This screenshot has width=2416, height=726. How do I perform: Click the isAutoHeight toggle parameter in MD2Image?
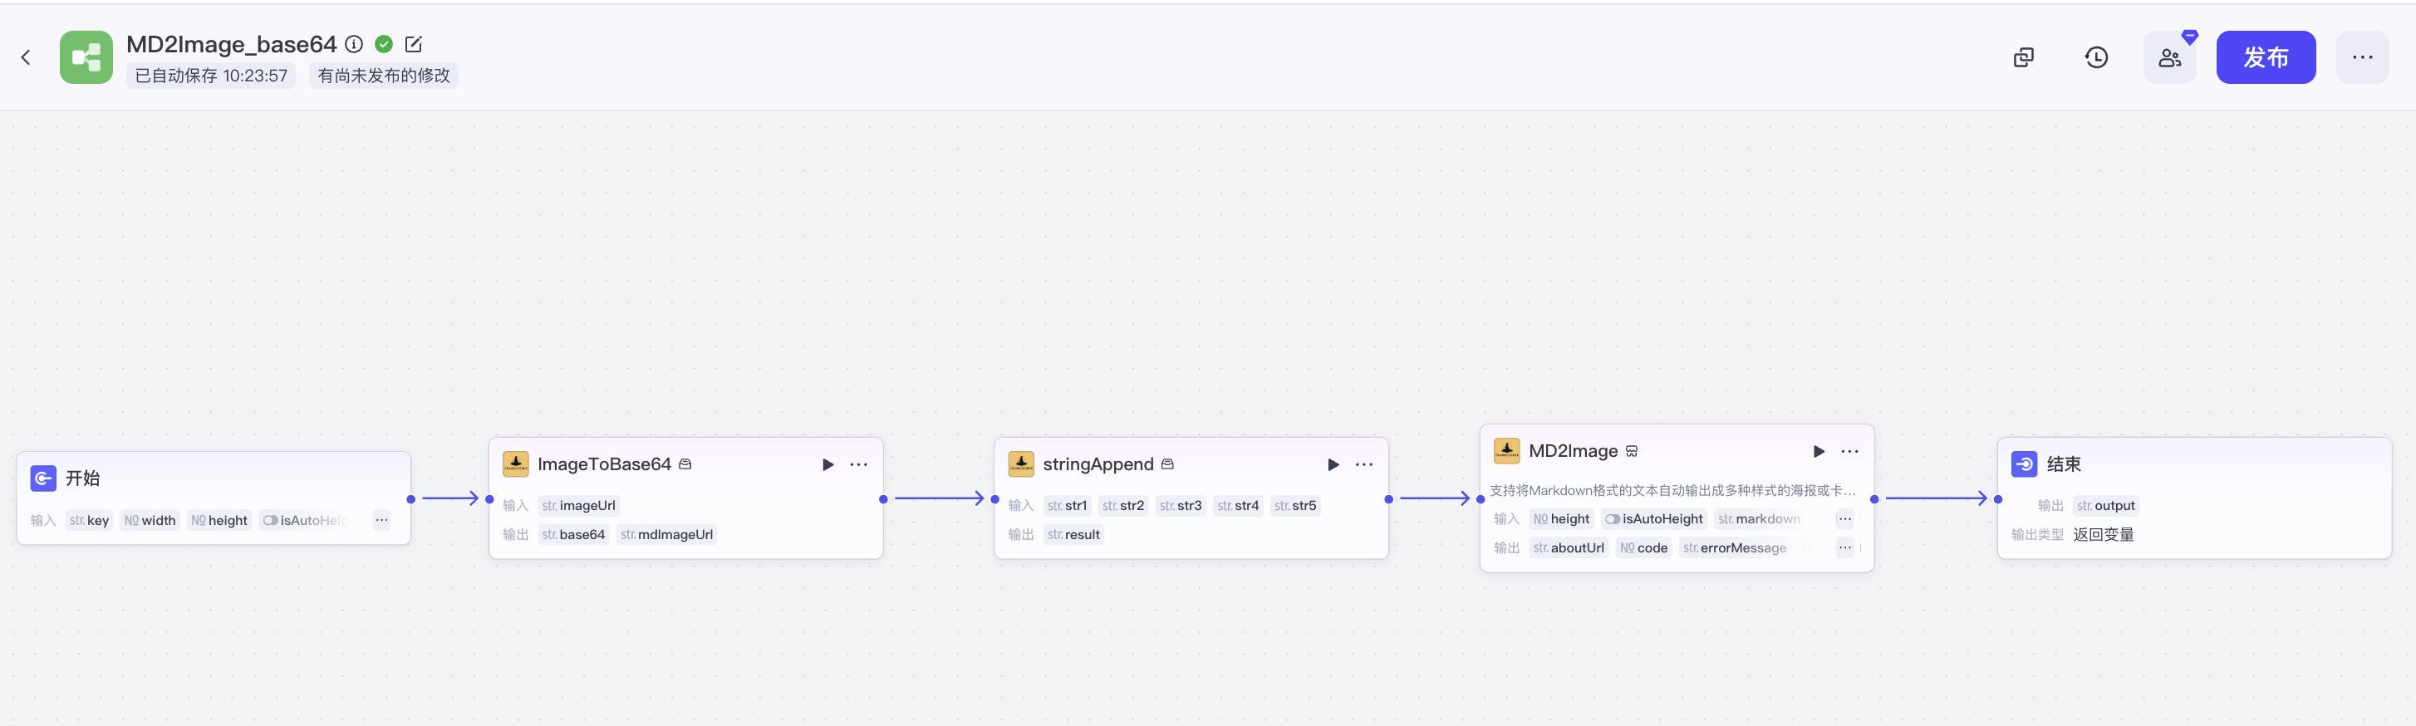point(1653,518)
